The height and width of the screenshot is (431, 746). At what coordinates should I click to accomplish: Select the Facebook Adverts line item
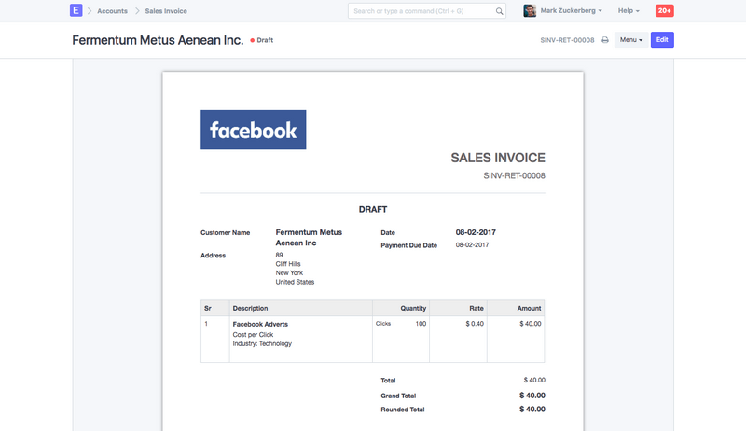coord(260,324)
